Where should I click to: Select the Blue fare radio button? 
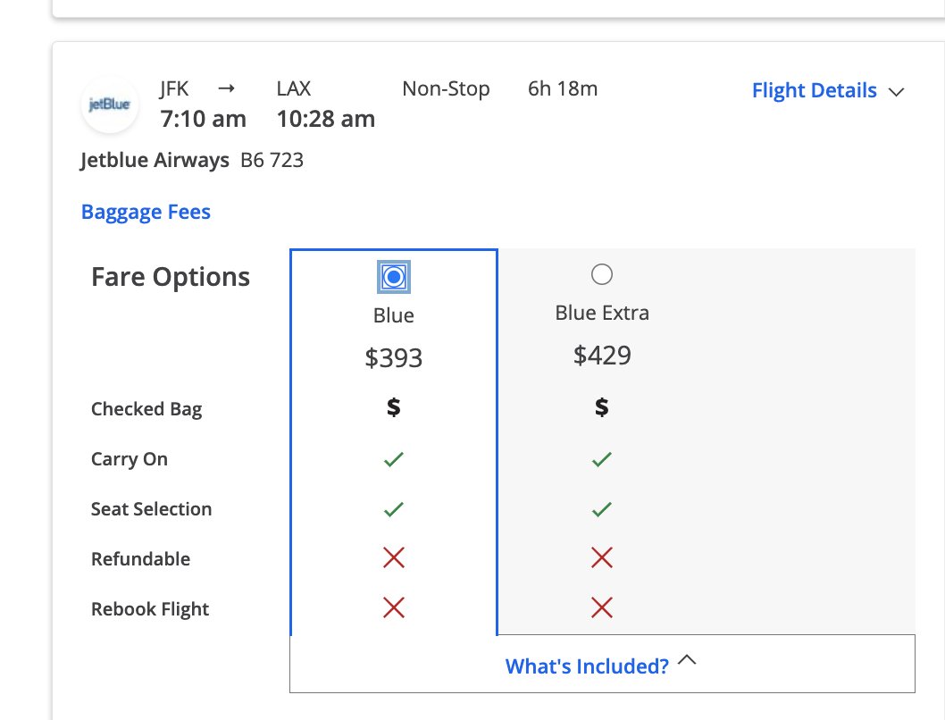(x=393, y=277)
